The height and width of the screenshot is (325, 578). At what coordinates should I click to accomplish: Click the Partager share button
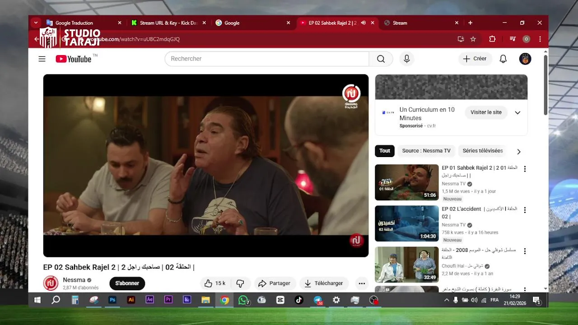tap(275, 283)
